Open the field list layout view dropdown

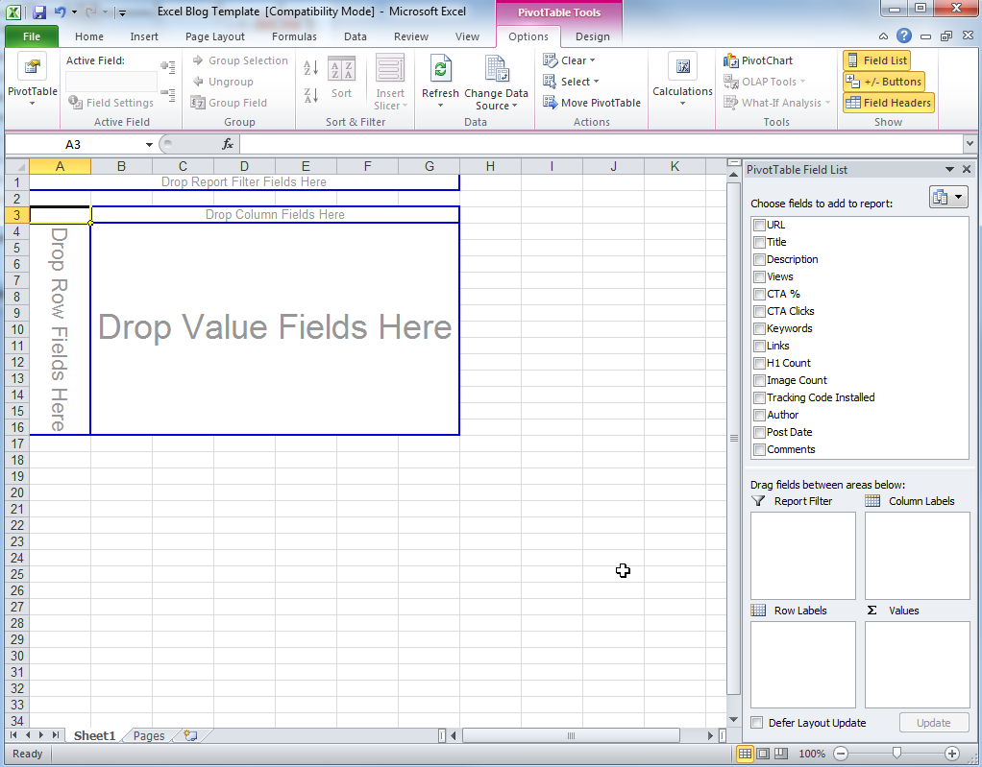pyautogui.click(x=948, y=198)
